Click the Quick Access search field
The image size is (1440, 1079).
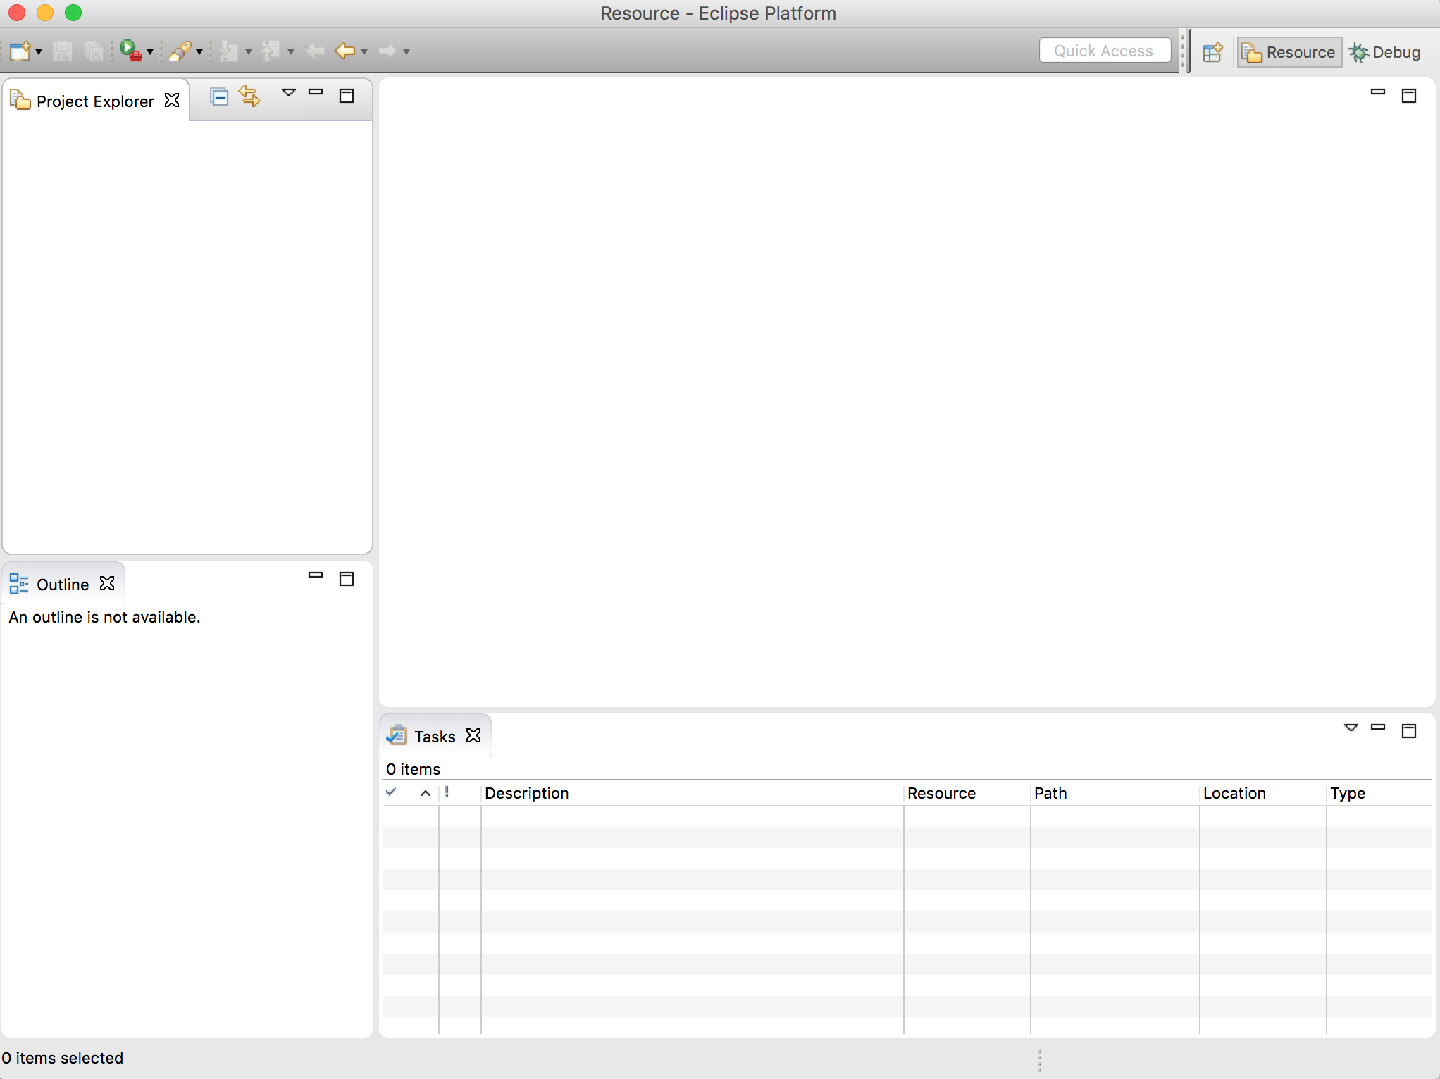[x=1104, y=51]
